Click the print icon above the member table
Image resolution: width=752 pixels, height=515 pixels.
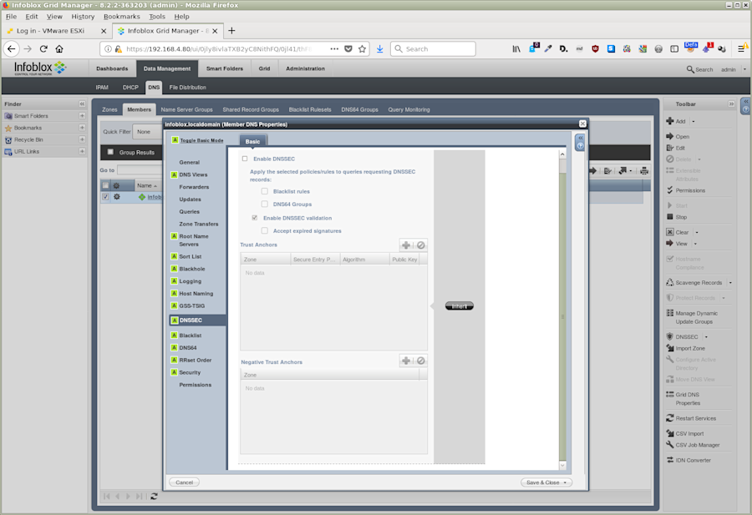pos(644,170)
